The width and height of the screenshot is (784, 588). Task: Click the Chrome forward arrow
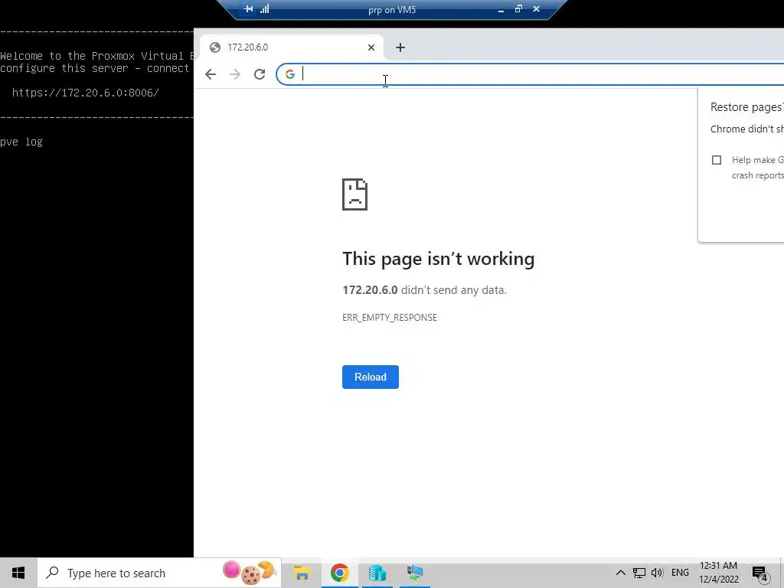coord(235,74)
